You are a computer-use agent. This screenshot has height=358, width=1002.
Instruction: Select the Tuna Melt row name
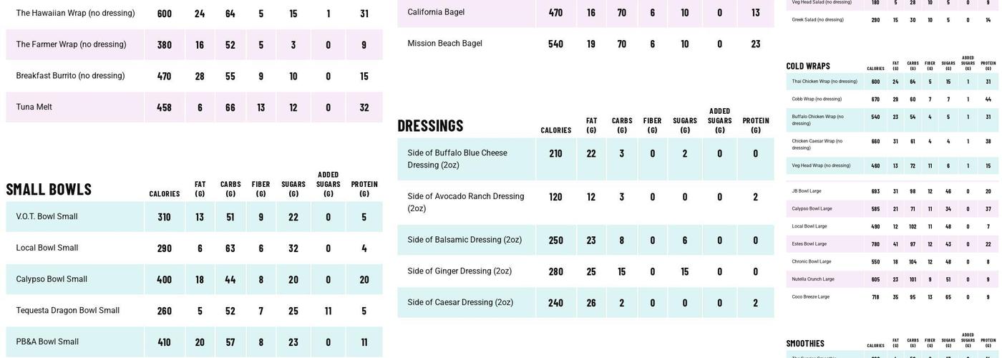click(x=34, y=107)
